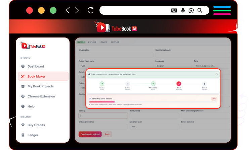Open the Violence level dropdown showing low
This screenshot has height=150, width=249.
(x=154, y=127)
